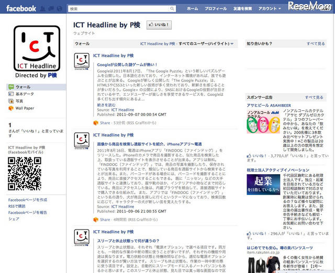Open notifications globe icon
335x273 pixels.
(60, 9)
